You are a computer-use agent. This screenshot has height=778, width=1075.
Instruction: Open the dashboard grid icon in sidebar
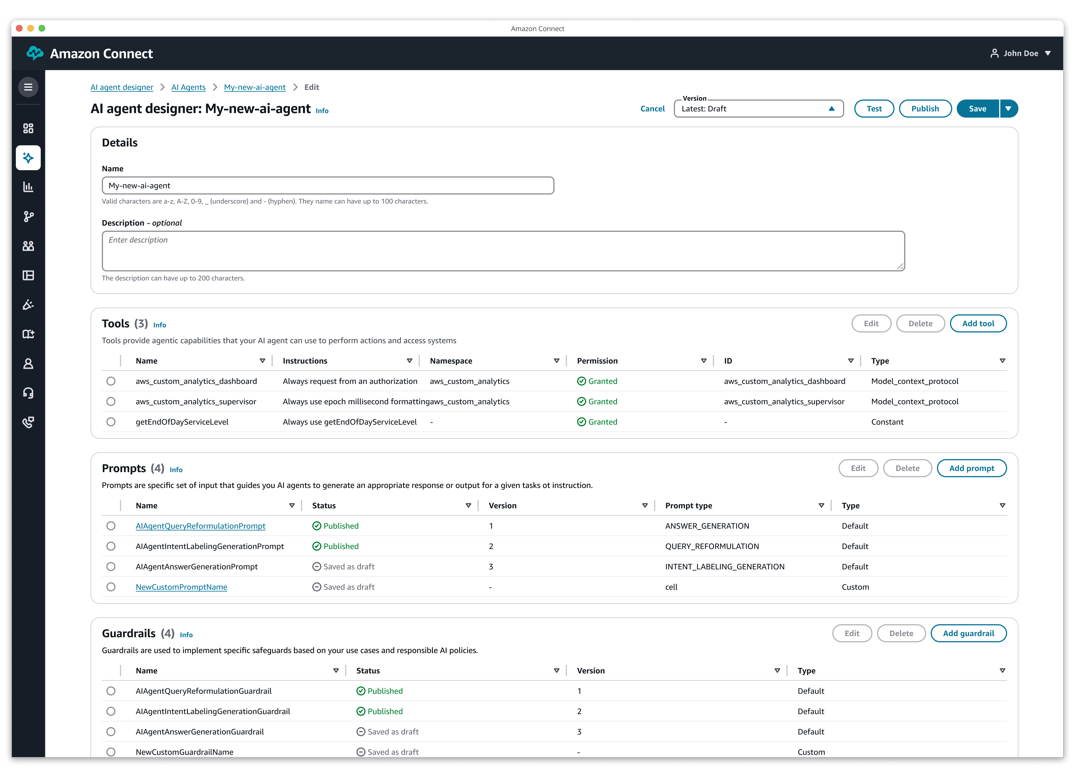[x=28, y=128]
